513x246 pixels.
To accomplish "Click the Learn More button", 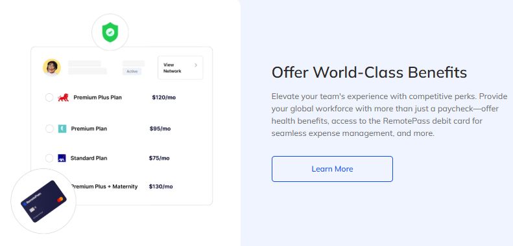I will (332, 169).
